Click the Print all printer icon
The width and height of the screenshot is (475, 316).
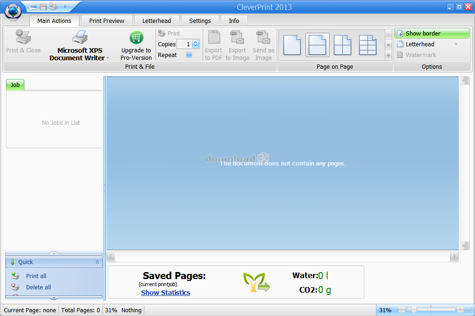point(15,276)
